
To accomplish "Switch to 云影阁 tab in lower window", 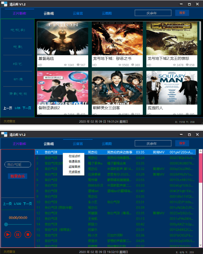I will pyautogui.click(x=49, y=144).
